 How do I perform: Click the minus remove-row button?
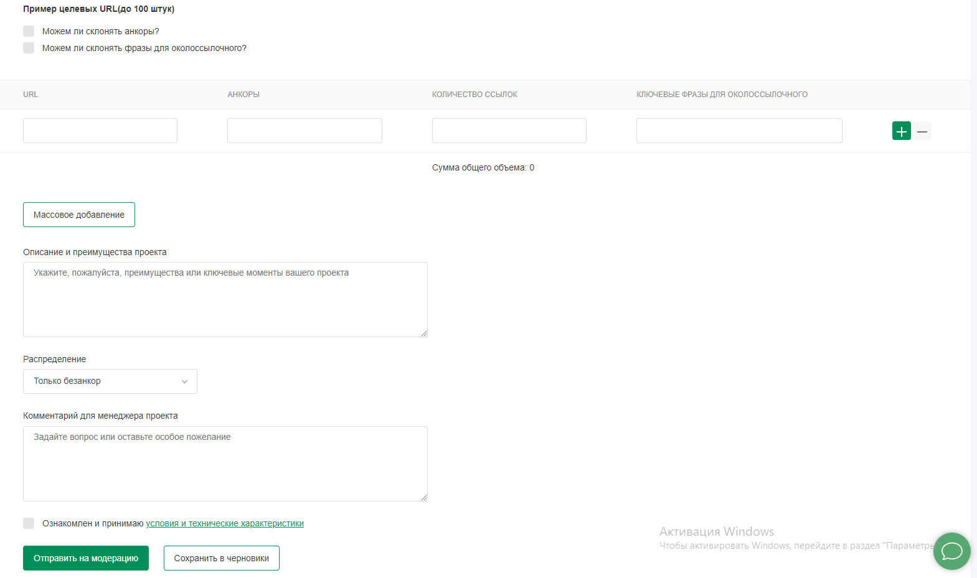[922, 131]
